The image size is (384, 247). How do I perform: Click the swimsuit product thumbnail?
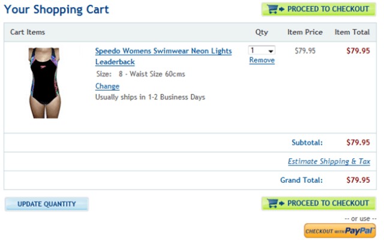click(x=47, y=83)
